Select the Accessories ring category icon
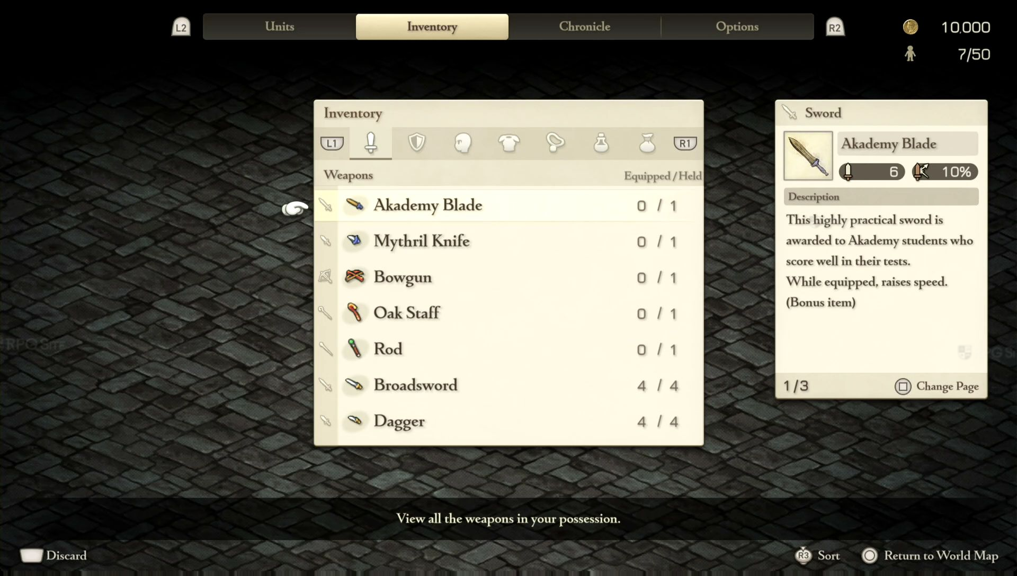 click(x=555, y=142)
